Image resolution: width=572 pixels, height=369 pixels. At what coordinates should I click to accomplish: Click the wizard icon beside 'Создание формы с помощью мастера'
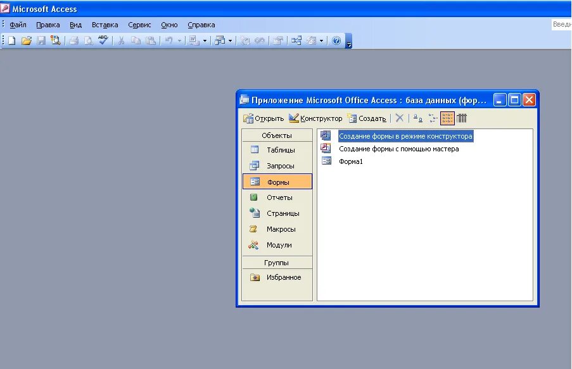click(326, 147)
